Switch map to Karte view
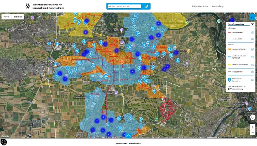Viewport: 257px width, 146px height. pos(6,17)
